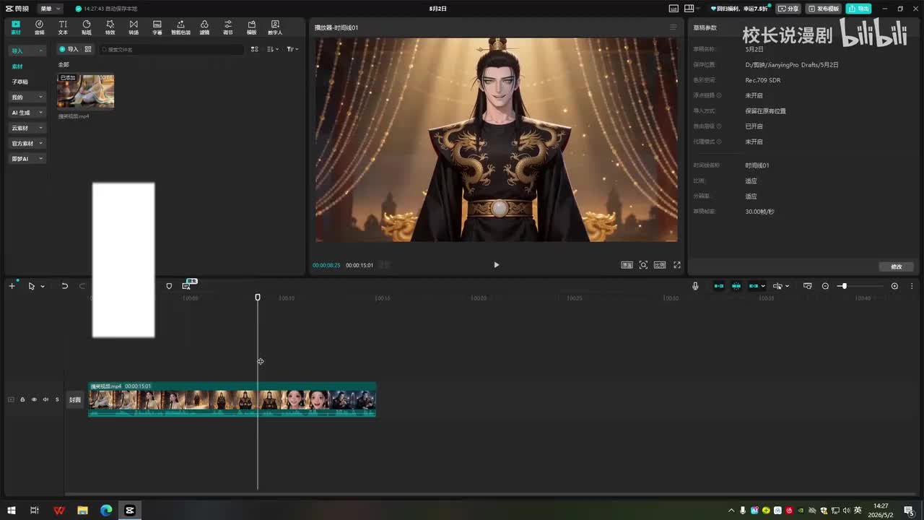This screenshot has height=520, width=924.
Task: Toggle clip linkage option
Action: (754, 286)
